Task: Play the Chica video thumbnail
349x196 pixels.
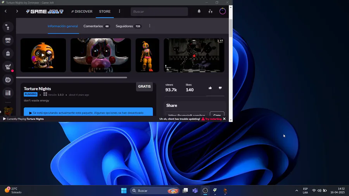Action: pos(43,55)
